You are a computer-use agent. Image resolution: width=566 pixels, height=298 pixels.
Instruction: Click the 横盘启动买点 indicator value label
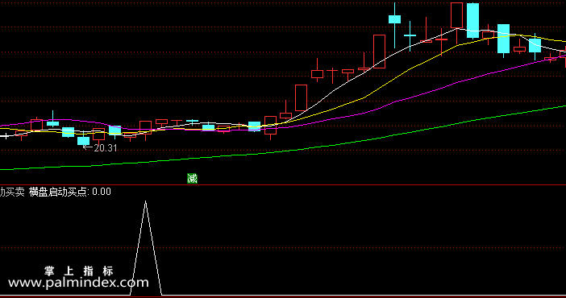click(x=69, y=192)
